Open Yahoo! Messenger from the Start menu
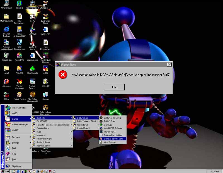This screenshot has width=223, height=173. point(18,124)
